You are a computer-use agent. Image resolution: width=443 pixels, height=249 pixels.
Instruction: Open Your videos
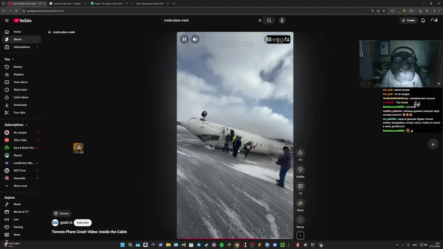pos(22,82)
